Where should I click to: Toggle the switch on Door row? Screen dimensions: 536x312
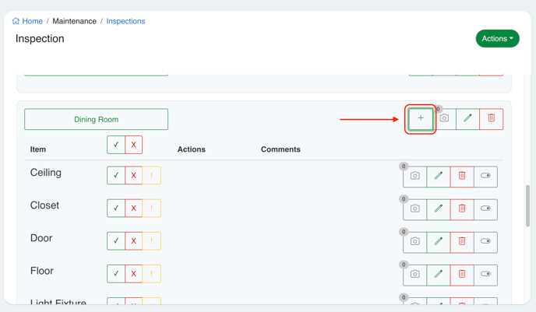(x=485, y=242)
